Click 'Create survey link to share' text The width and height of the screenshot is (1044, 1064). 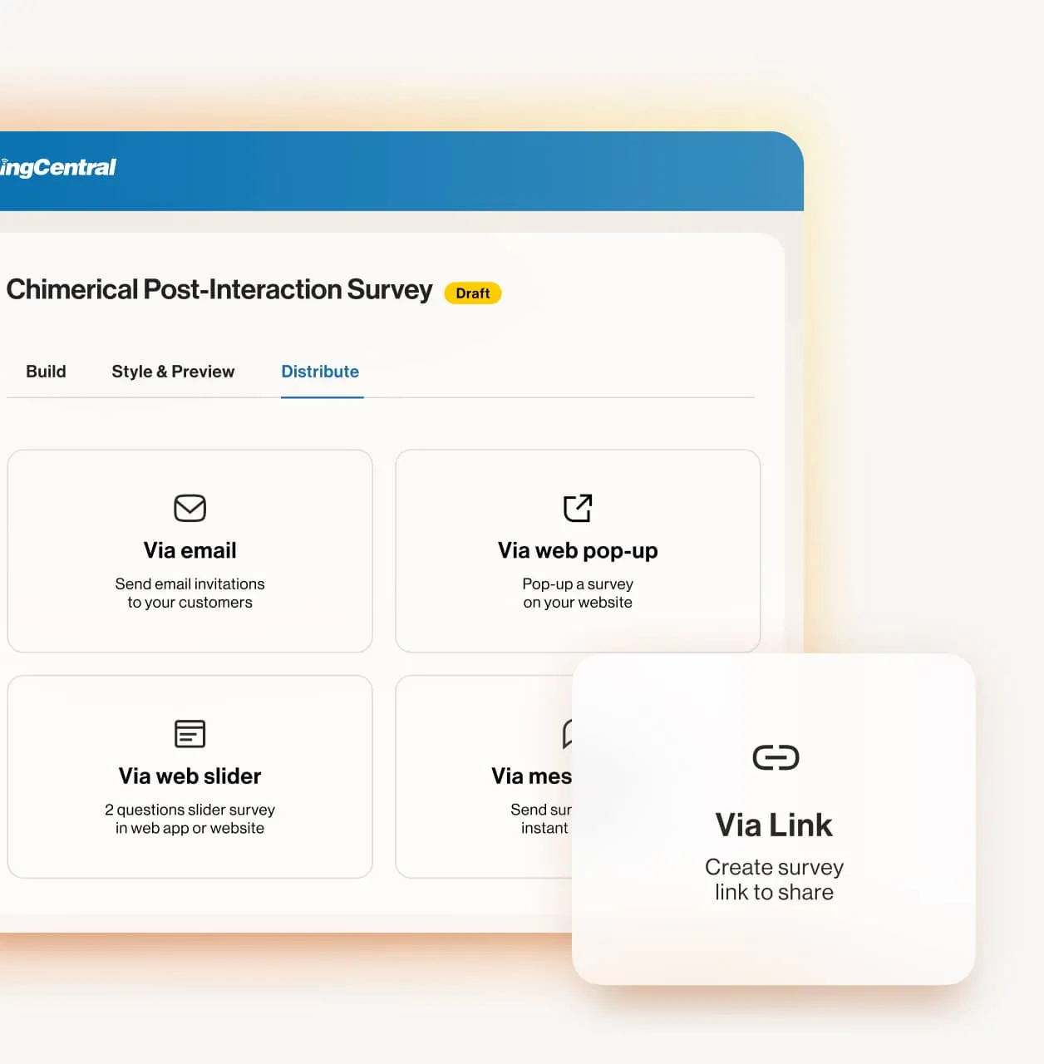coord(774,879)
